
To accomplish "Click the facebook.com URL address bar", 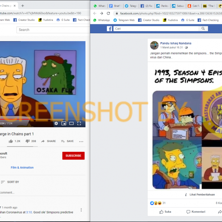I will (168, 13).
